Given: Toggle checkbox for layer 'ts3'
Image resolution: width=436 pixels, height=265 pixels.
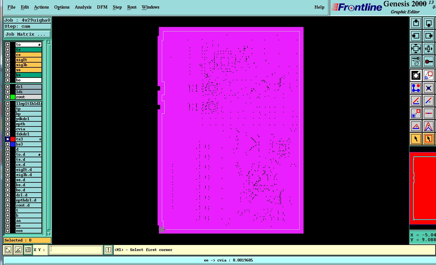Looking at the screenshot, I should click(x=8, y=139).
